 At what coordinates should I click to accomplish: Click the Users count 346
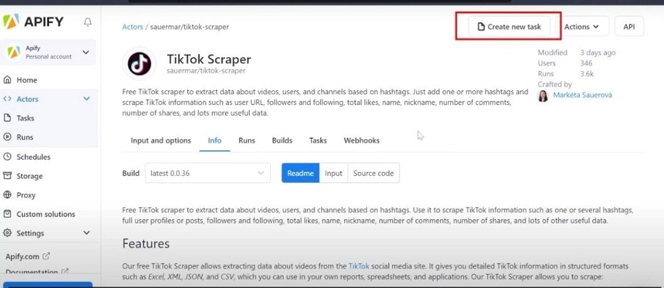coord(586,64)
